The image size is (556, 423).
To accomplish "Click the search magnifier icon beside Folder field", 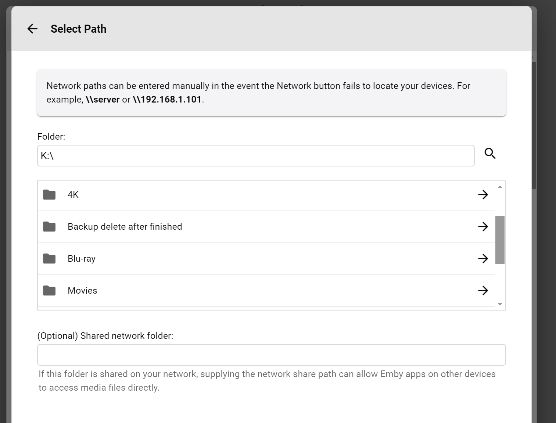I will pyautogui.click(x=490, y=153).
